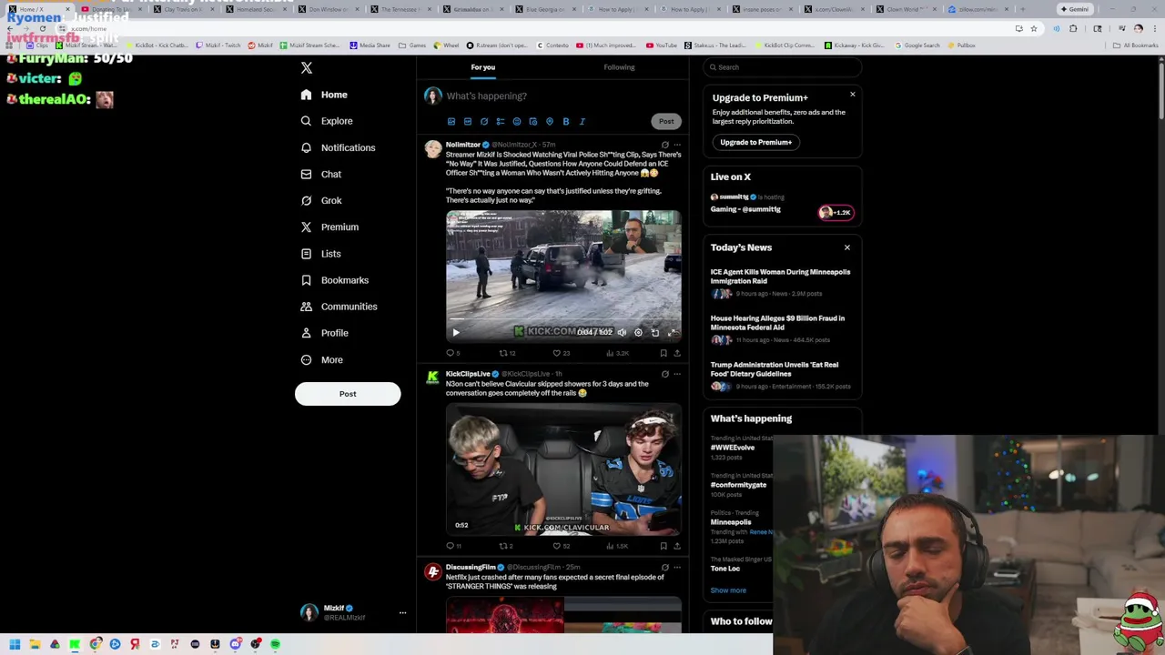The image size is (1165, 655).
Task: Open Chat from the sidebar
Action: [x=320, y=174]
